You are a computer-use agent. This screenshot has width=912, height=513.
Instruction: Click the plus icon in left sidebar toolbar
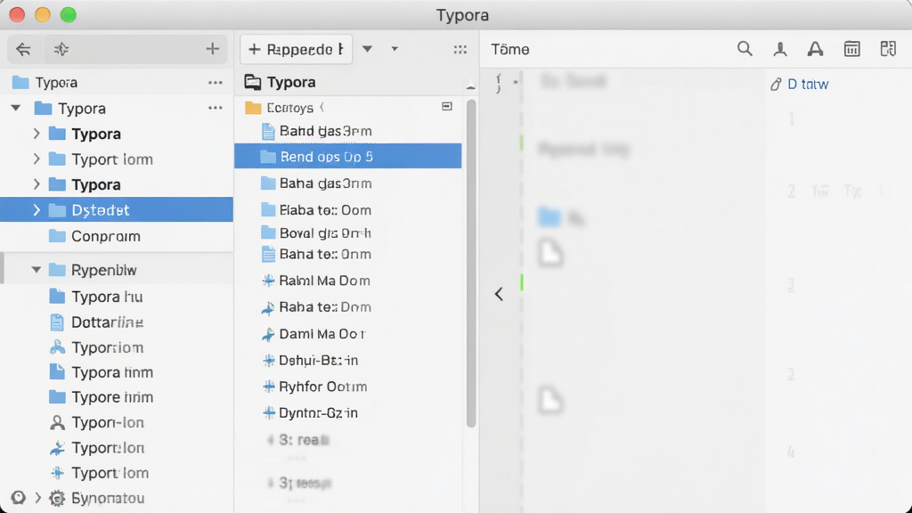[212, 49]
